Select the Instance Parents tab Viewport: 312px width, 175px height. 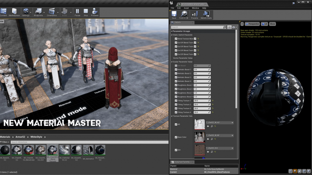pyautogui.click(x=182, y=162)
